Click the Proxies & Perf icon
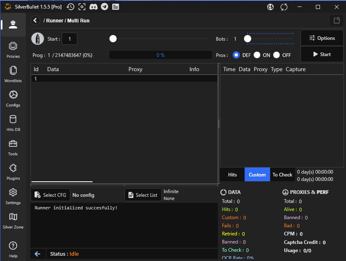The width and height of the screenshot is (346, 261). (x=285, y=192)
